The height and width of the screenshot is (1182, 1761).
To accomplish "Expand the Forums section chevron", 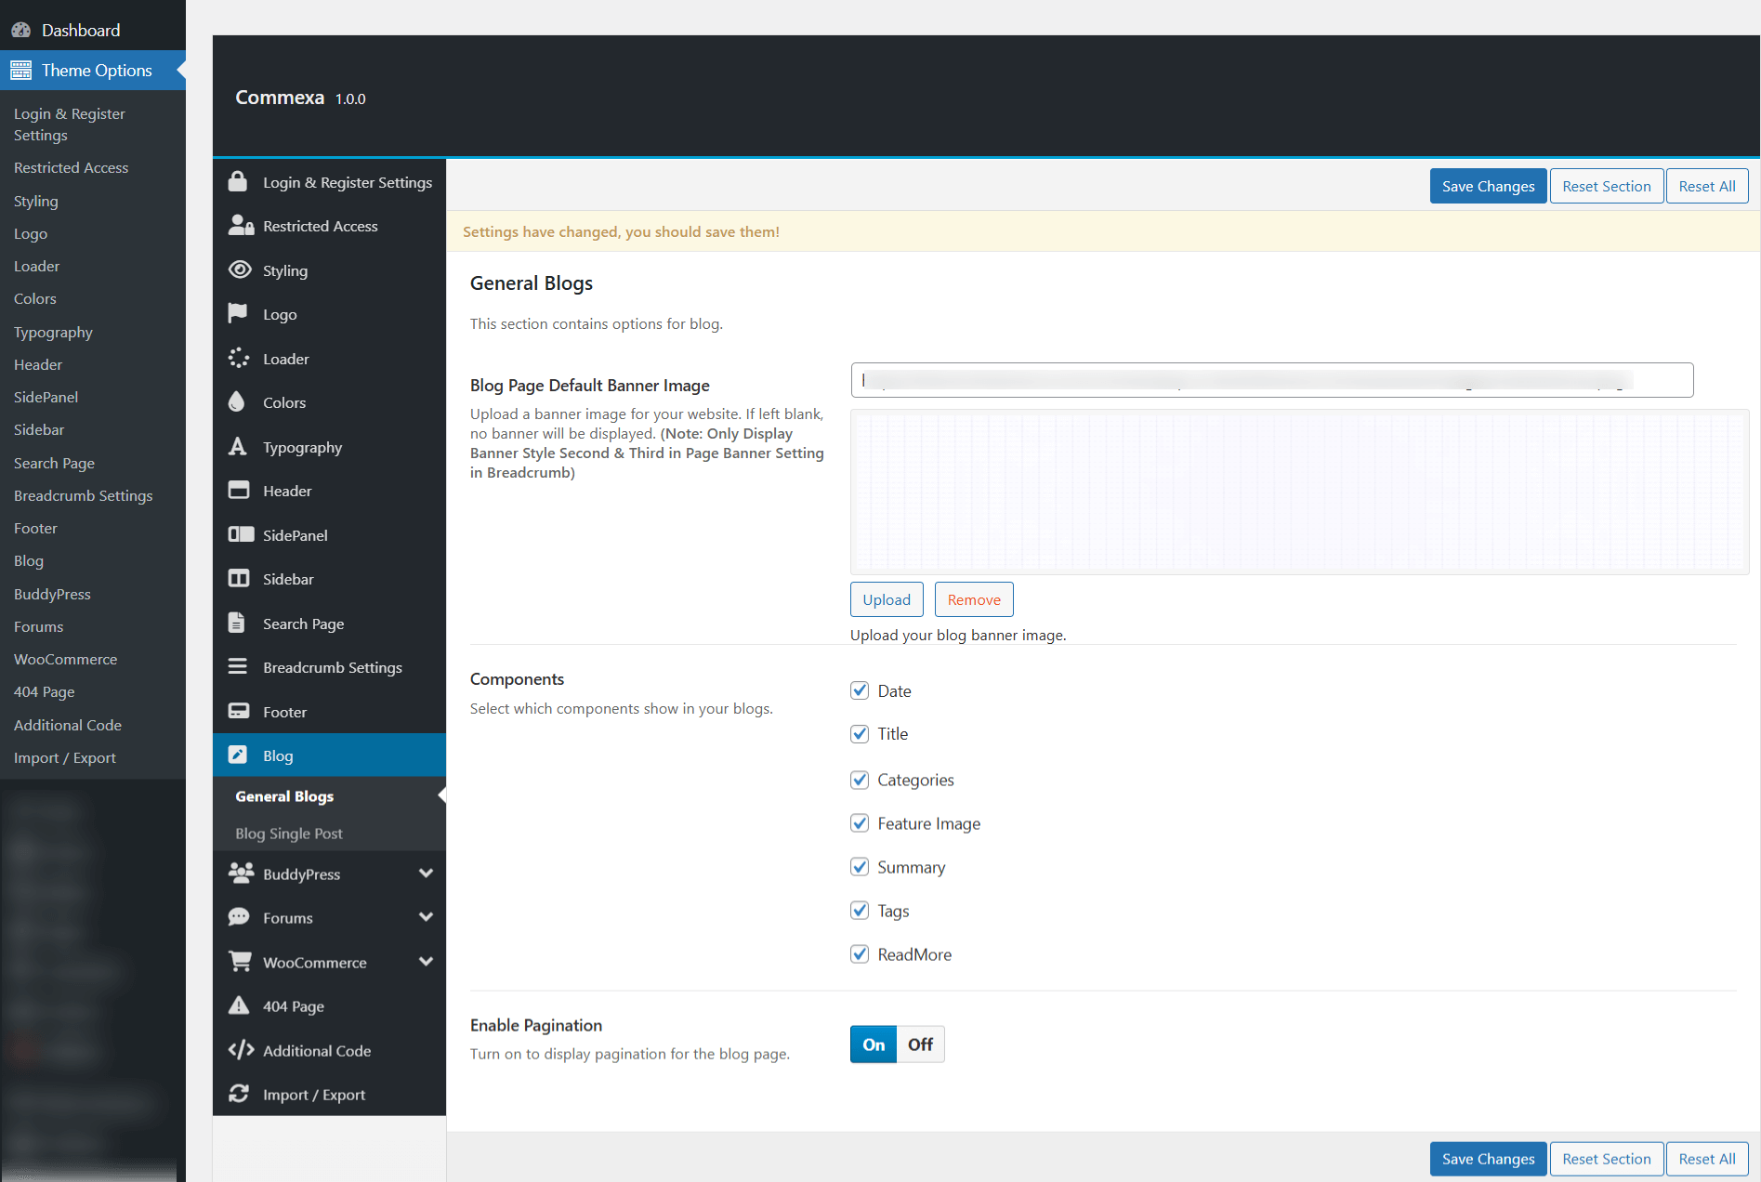I will [426, 917].
